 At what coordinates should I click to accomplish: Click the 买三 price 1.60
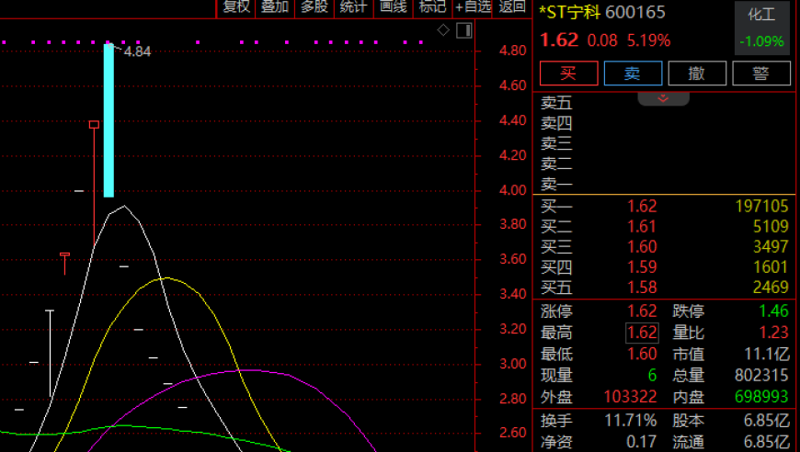tap(642, 247)
